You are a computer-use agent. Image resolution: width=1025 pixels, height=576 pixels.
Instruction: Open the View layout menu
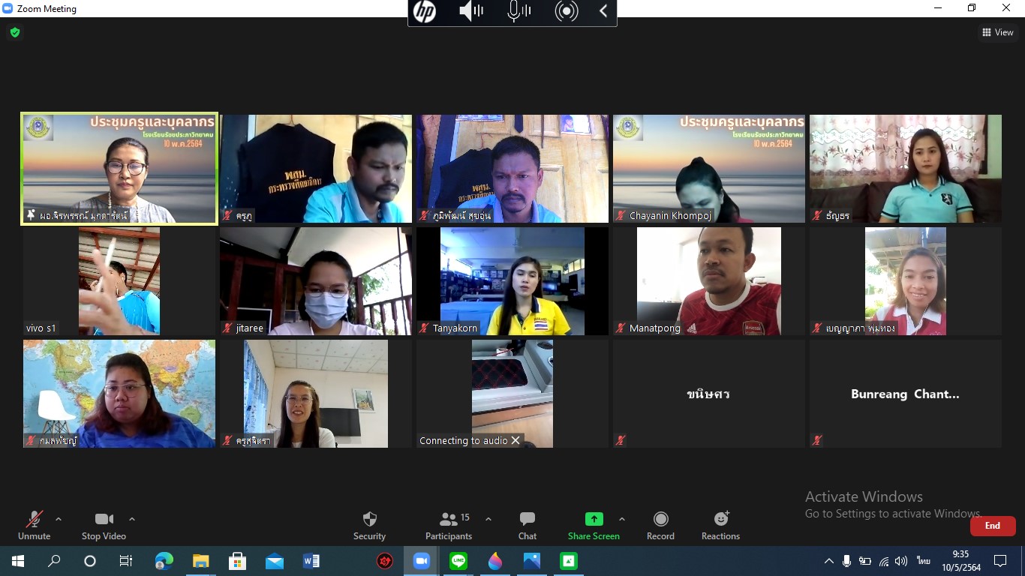998,32
